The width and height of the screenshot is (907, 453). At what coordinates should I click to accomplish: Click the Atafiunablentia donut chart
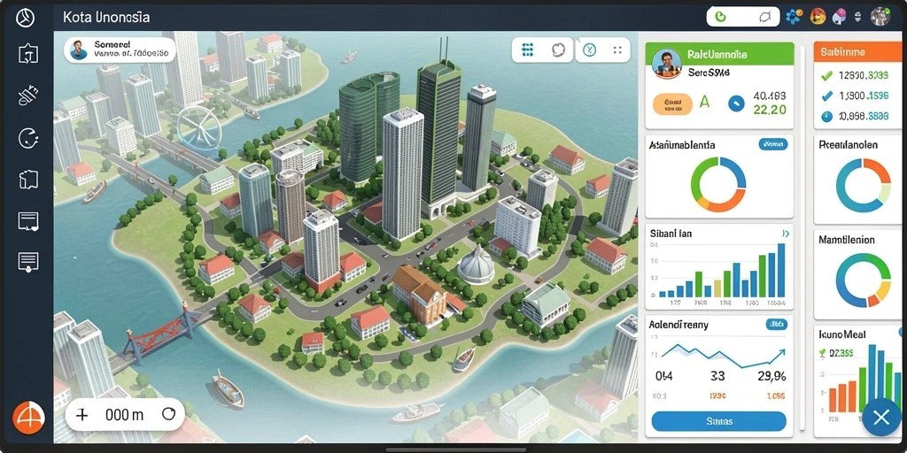[x=717, y=184]
